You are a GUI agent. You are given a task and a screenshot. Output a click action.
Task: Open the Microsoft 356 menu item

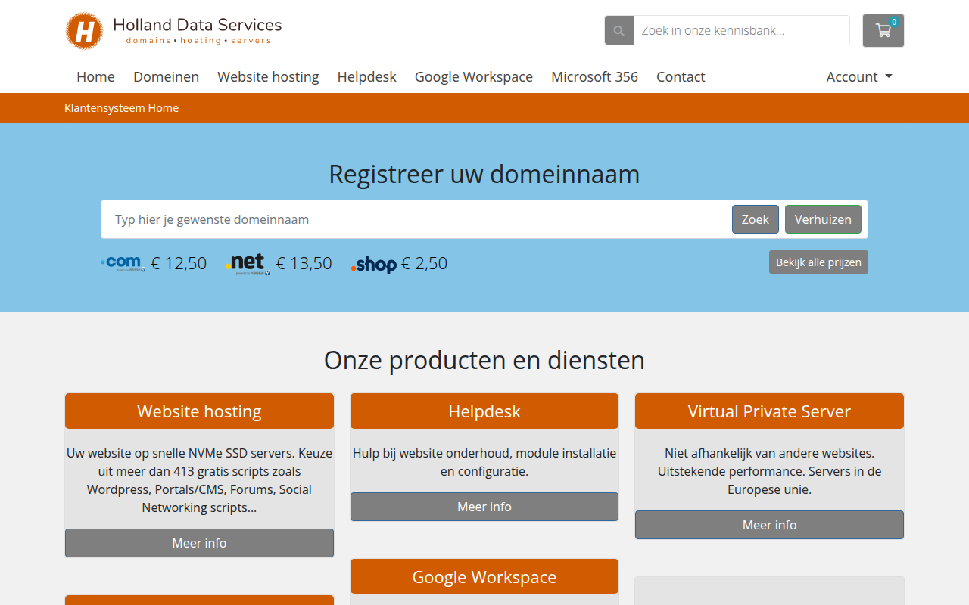(x=594, y=76)
